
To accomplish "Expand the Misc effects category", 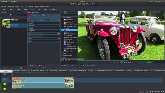I will coord(62,57).
